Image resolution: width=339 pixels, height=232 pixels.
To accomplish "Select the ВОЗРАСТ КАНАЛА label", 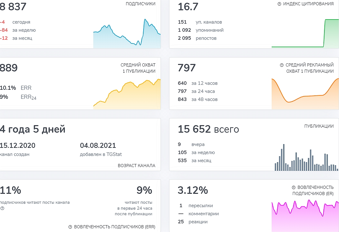I will coord(136,166).
